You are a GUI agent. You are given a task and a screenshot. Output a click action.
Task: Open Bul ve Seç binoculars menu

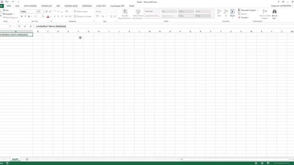[275, 14]
